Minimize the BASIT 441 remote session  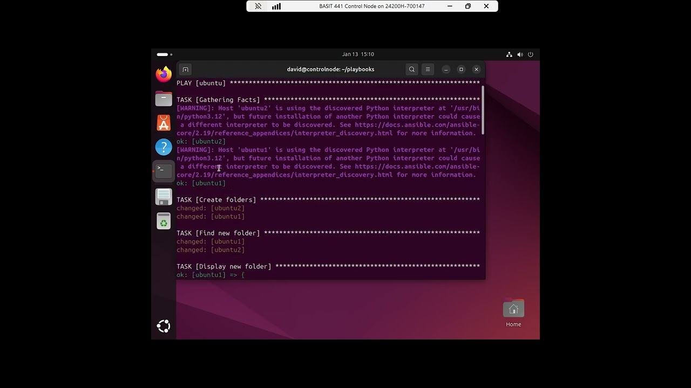tap(450, 6)
